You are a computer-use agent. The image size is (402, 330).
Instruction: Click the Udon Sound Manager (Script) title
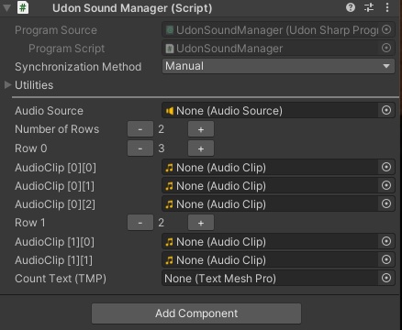pyautogui.click(x=132, y=8)
